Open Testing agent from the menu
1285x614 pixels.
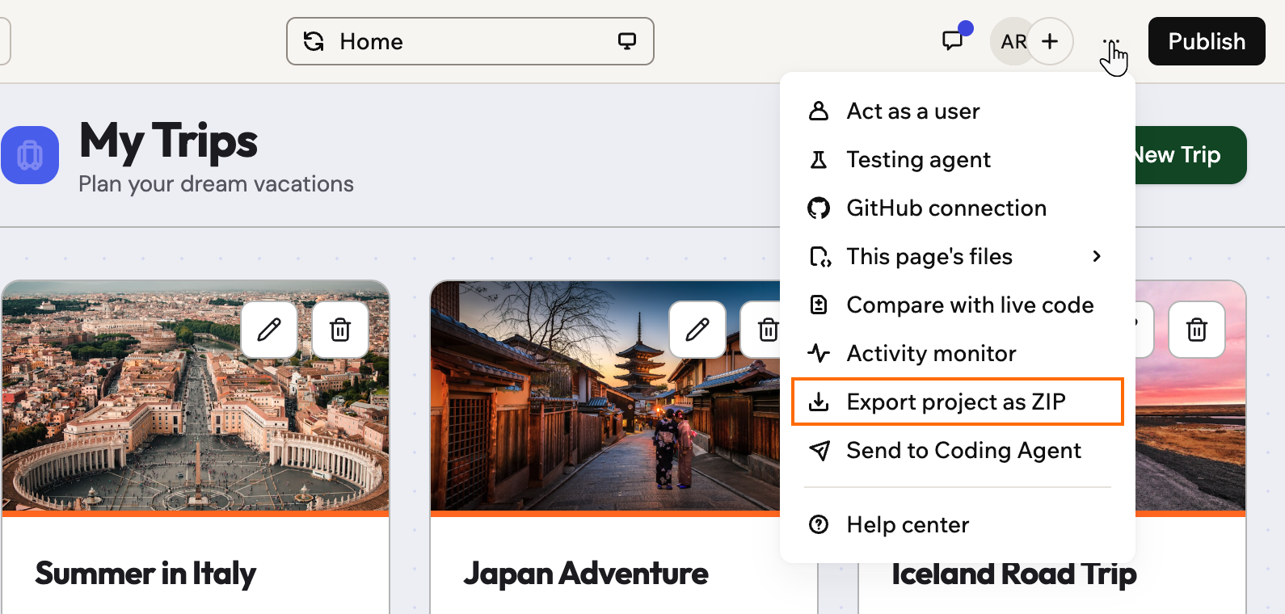958,159
